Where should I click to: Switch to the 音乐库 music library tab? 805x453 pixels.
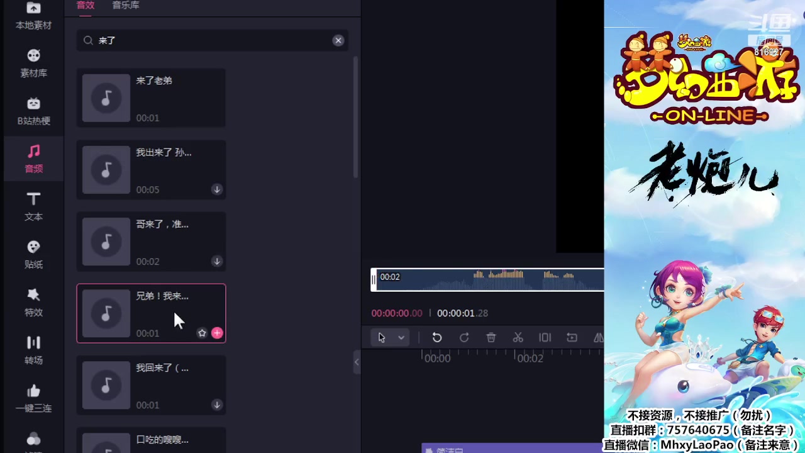point(126,6)
